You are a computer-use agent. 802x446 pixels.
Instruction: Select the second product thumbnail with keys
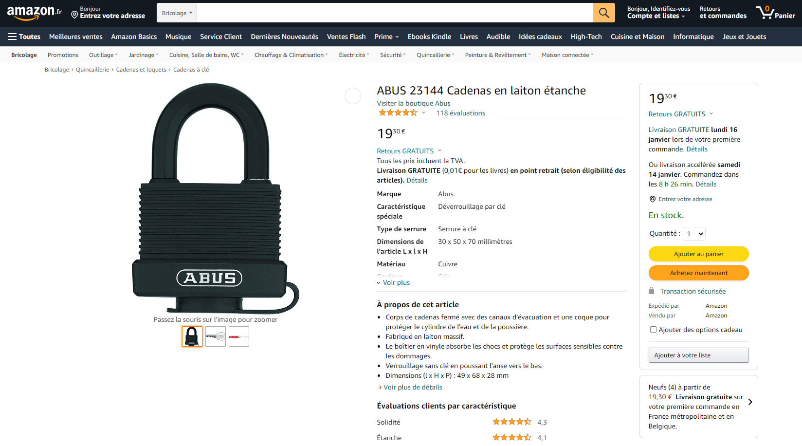click(x=215, y=336)
